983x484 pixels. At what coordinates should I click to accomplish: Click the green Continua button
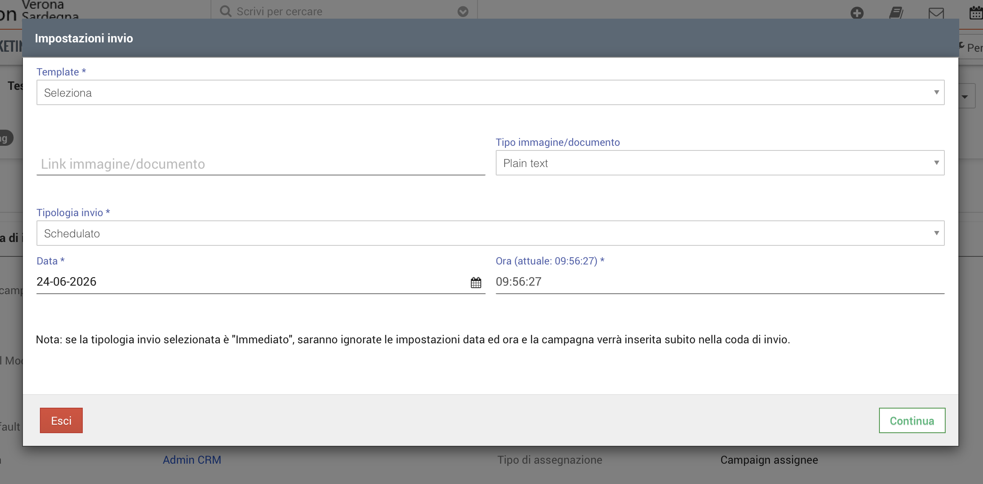[x=912, y=420]
